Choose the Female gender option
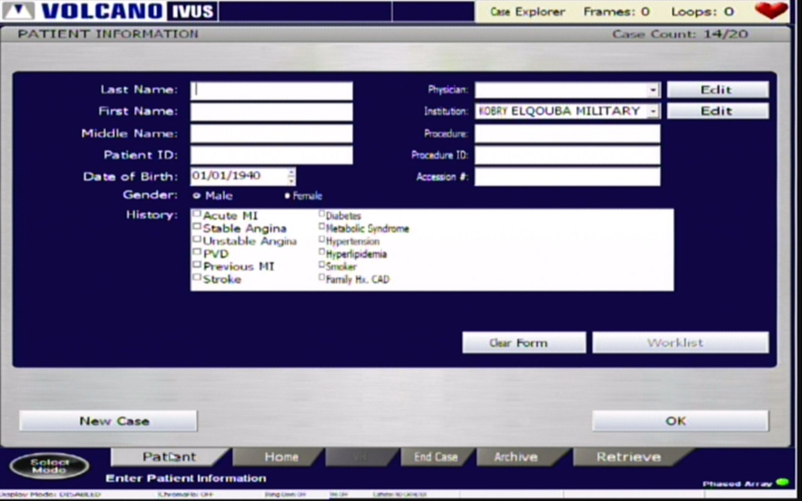802x501 pixels. [x=287, y=195]
